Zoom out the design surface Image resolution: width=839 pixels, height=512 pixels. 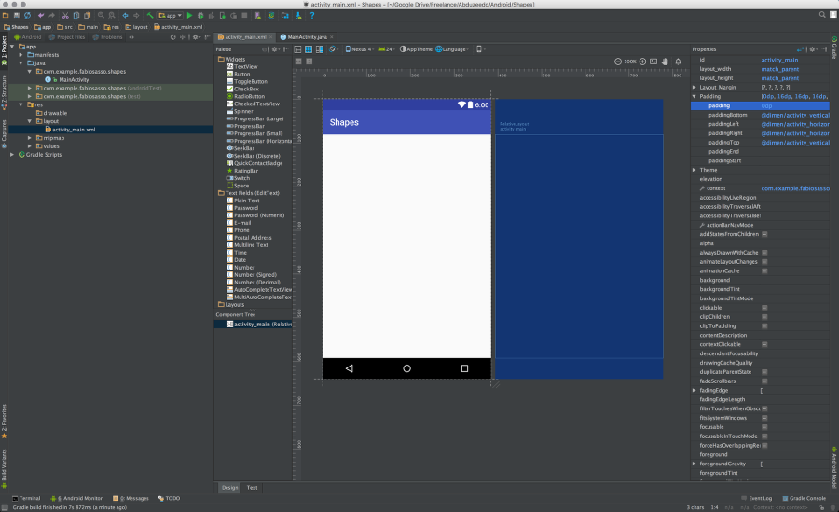coord(618,62)
